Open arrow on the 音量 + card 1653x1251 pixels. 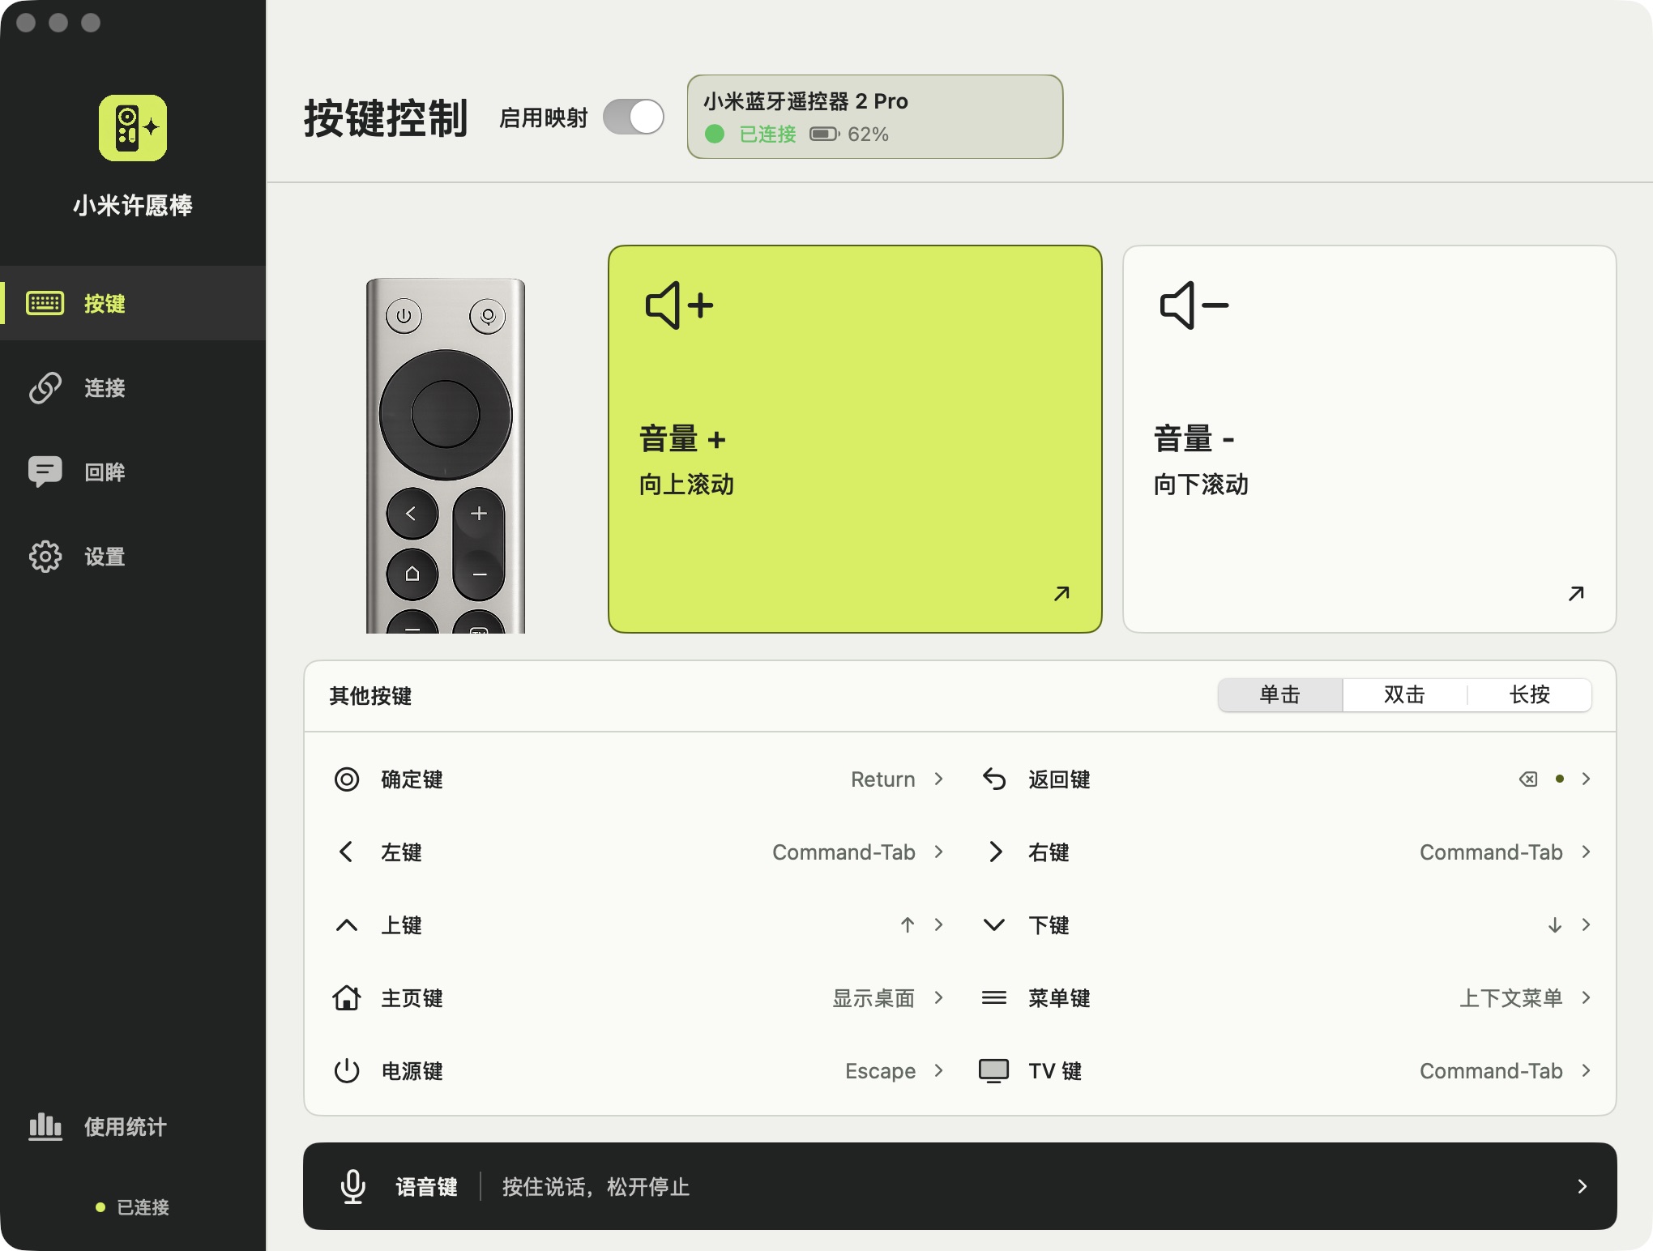coord(1061,594)
